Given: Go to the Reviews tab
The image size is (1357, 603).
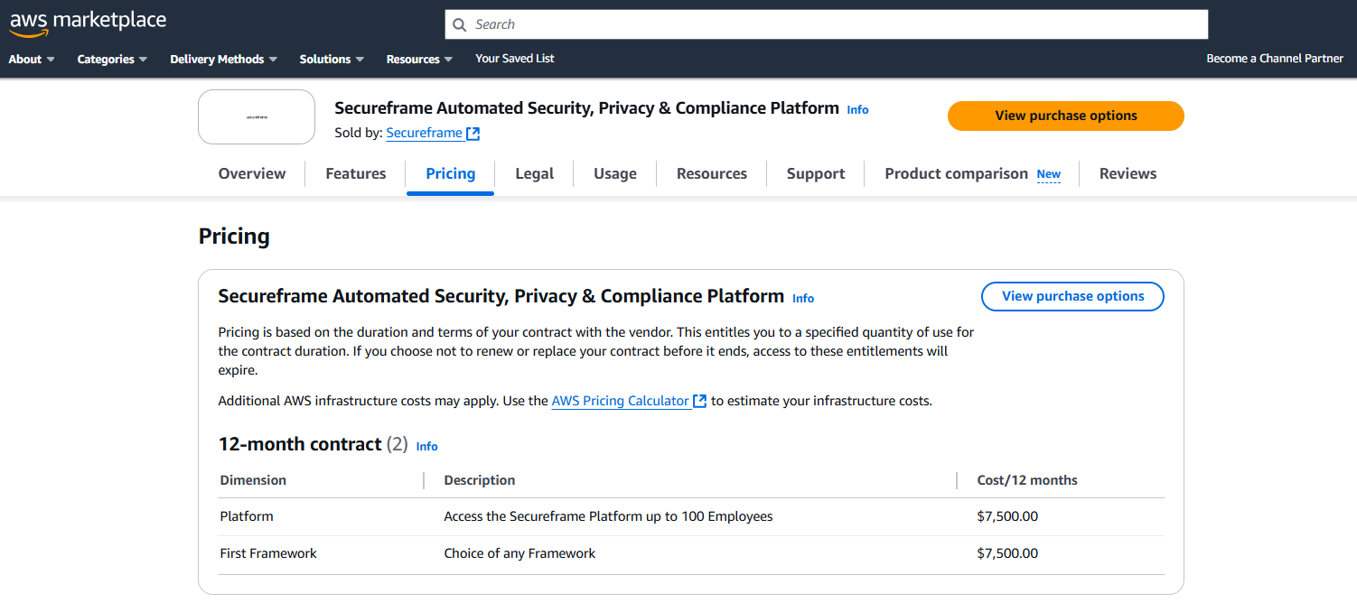Looking at the screenshot, I should pyautogui.click(x=1128, y=173).
